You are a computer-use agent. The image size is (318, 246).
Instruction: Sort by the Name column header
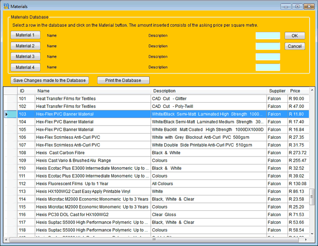click(43, 91)
